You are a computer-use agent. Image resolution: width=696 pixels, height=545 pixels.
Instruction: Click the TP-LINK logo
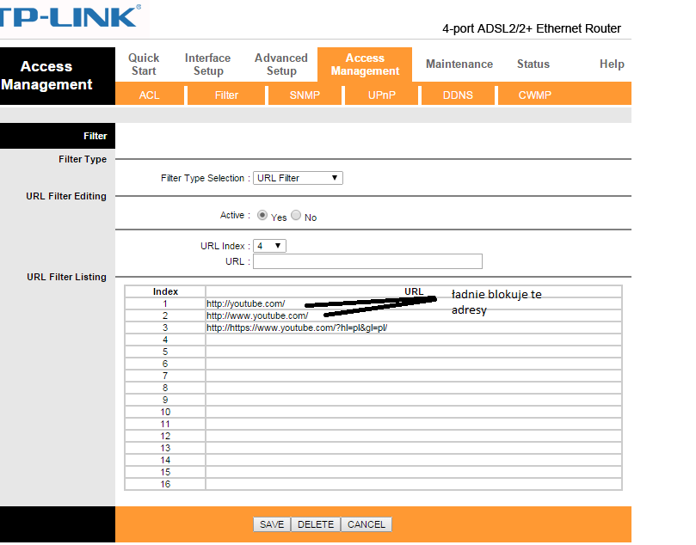coord(71,16)
